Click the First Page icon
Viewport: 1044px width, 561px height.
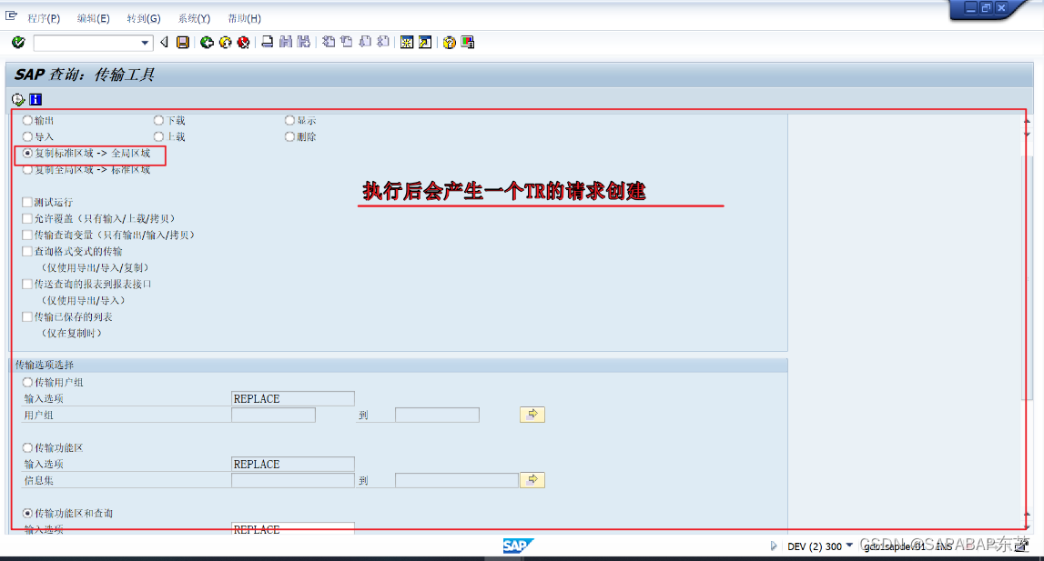pos(329,42)
